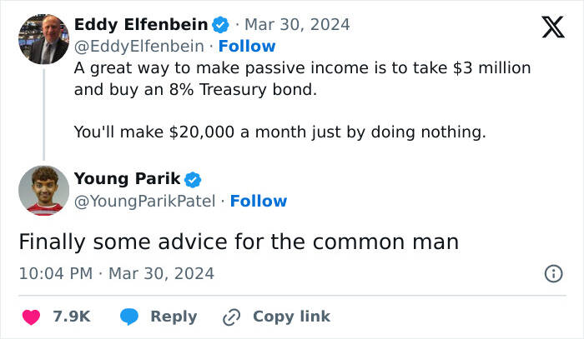Image resolution: width=584 pixels, height=339 pixels.
Task: Follow the @YoungParikPatel account
Action: coord(259,201)
